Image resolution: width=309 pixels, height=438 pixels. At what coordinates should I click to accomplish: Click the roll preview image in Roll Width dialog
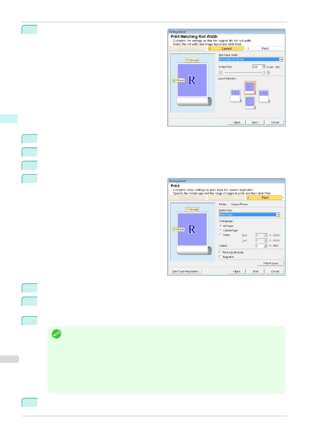tap(193, 83)
